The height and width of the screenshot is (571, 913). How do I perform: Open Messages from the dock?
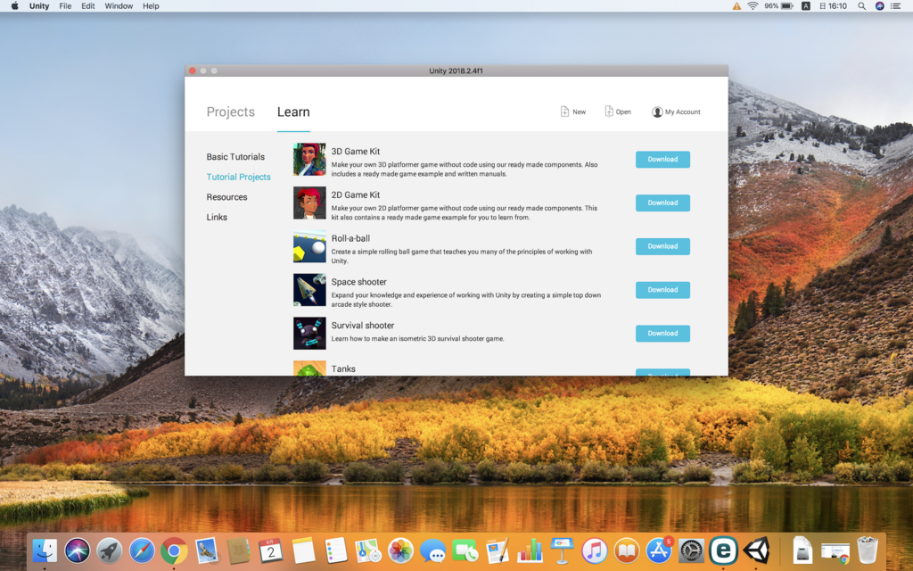(432, 550)
